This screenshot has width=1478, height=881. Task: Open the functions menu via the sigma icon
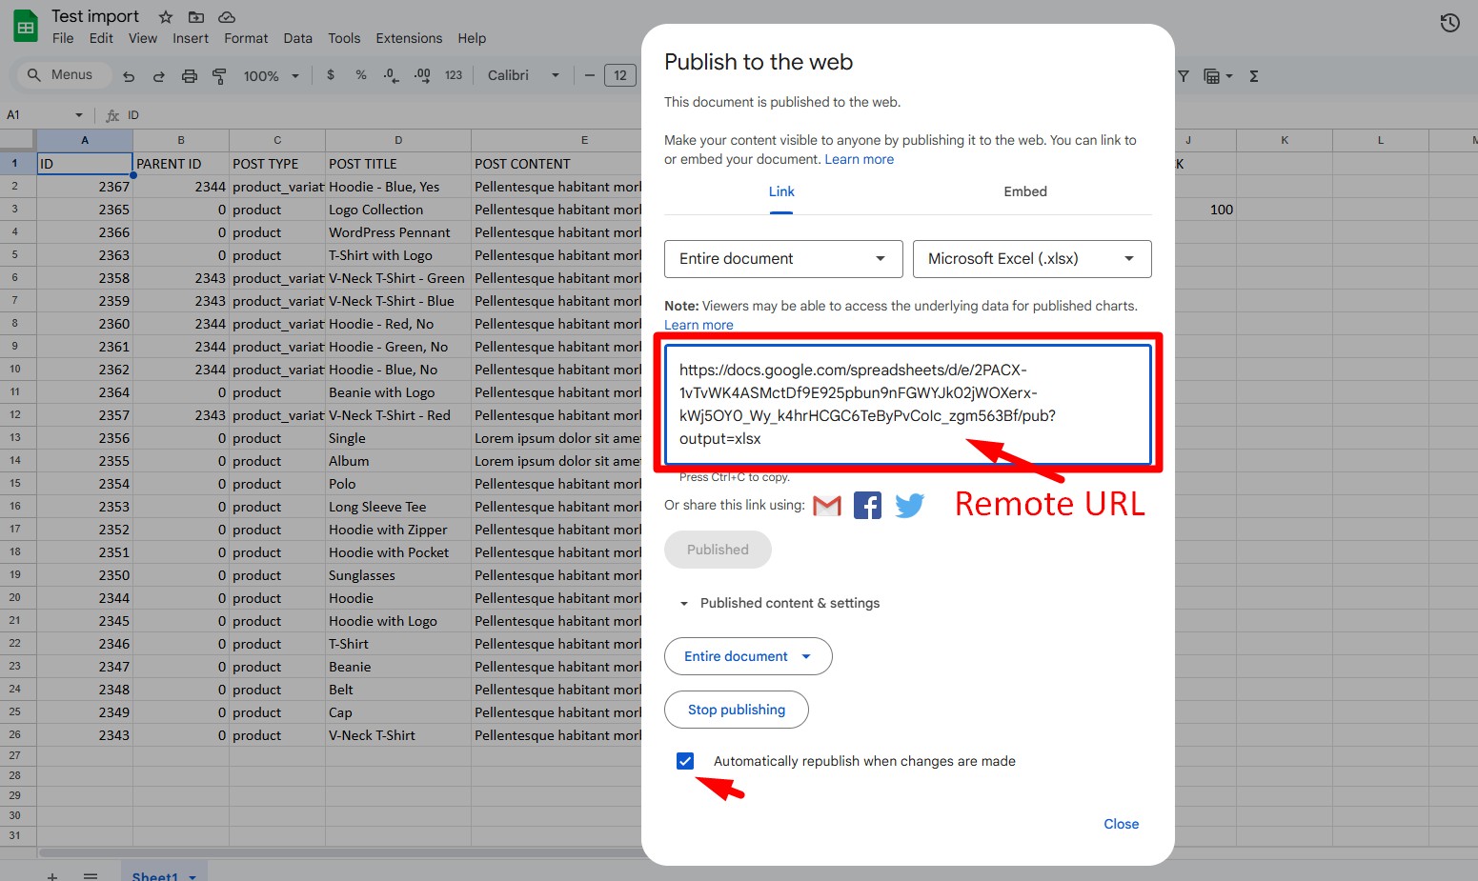click(x=1254, y=75)
